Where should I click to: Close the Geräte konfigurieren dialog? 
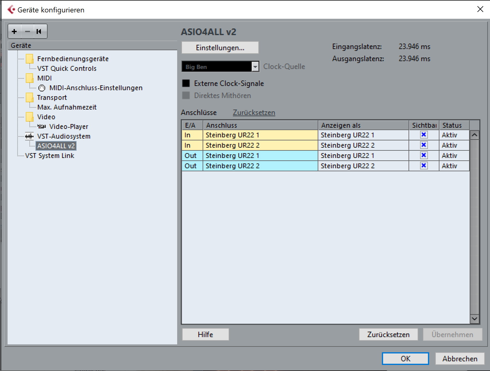(480, 9)
